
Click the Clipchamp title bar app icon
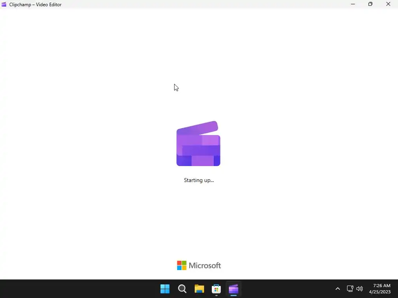click(4, 4)
